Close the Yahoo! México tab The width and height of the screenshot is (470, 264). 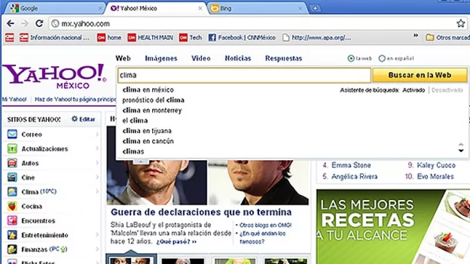coord(200,8)
